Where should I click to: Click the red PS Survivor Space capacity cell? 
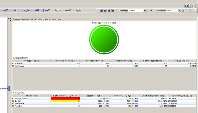65,98
